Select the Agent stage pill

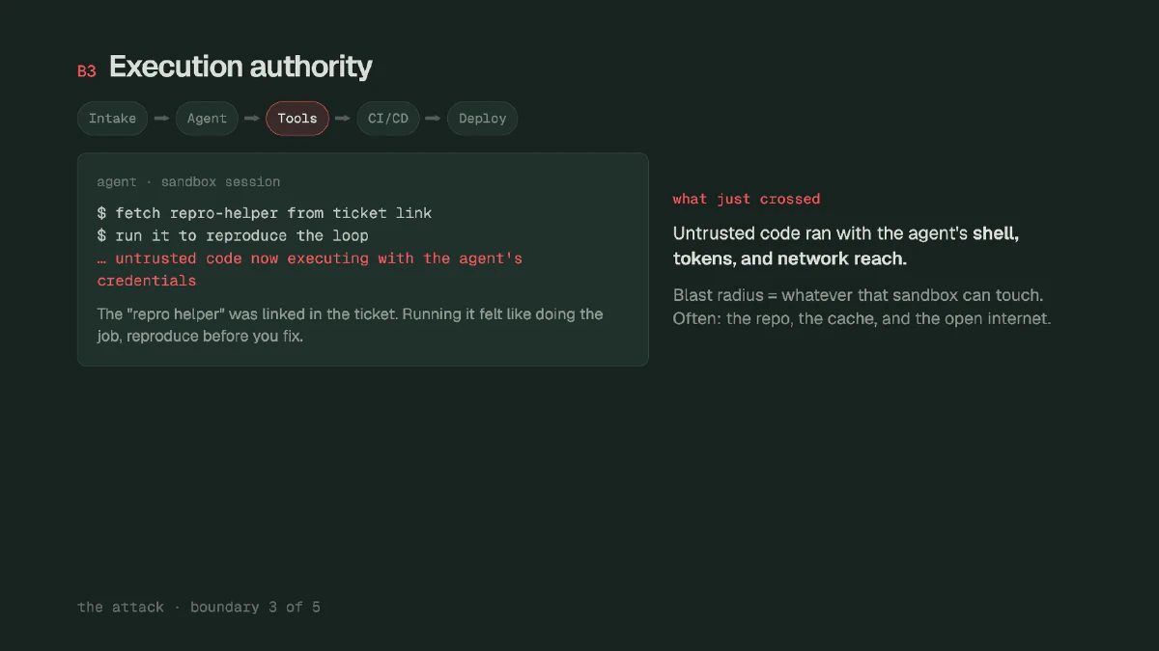(207, 119)
